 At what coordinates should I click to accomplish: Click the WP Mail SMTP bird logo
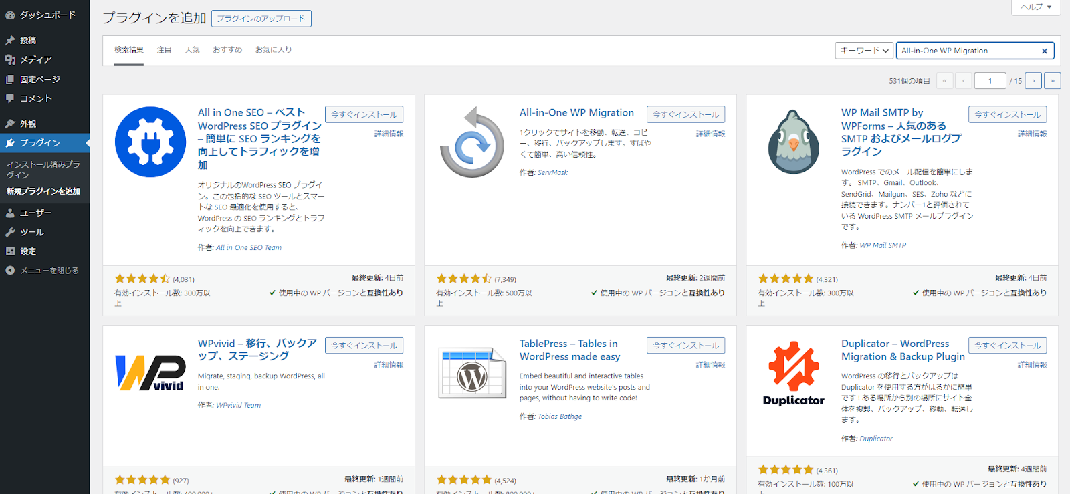pyautogui.click(x=794, y=142)
